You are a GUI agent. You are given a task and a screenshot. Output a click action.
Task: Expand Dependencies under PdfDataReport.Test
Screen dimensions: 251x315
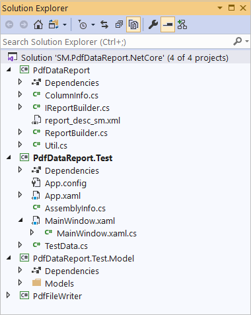[20, 170]
